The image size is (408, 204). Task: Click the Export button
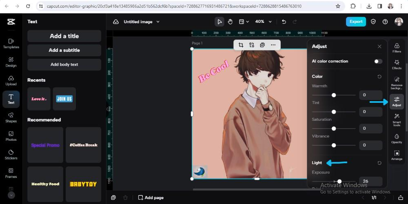(356, 22)
